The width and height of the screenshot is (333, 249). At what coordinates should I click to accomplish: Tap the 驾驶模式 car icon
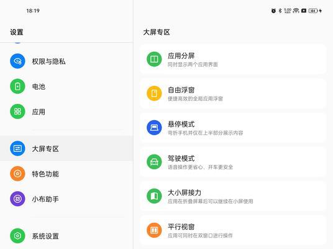[154, 162]
